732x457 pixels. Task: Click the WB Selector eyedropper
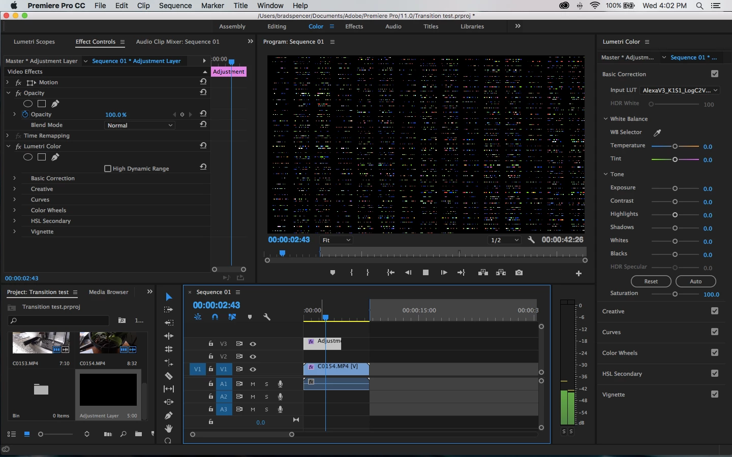(x=657, y=133)
